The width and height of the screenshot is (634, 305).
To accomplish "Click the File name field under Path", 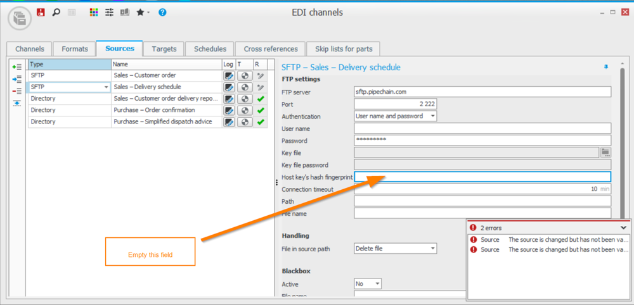I will (482, 213).
